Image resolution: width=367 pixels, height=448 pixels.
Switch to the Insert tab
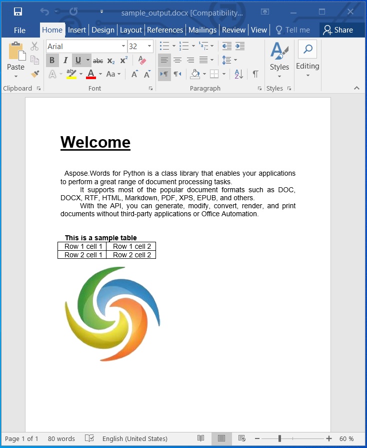77,30
